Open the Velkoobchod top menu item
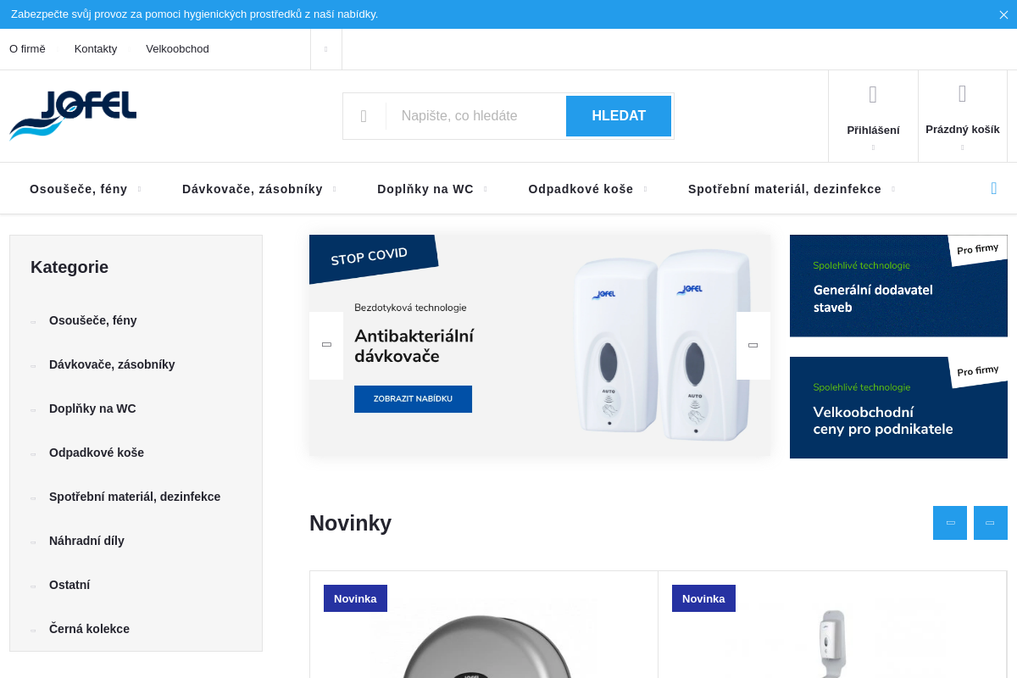Viewport: 1017px width, 678px height. (177, 49)
